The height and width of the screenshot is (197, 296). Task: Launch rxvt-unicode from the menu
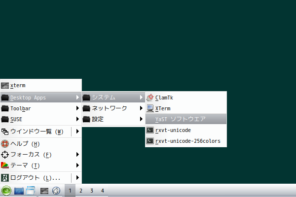(x=186, y=130)
